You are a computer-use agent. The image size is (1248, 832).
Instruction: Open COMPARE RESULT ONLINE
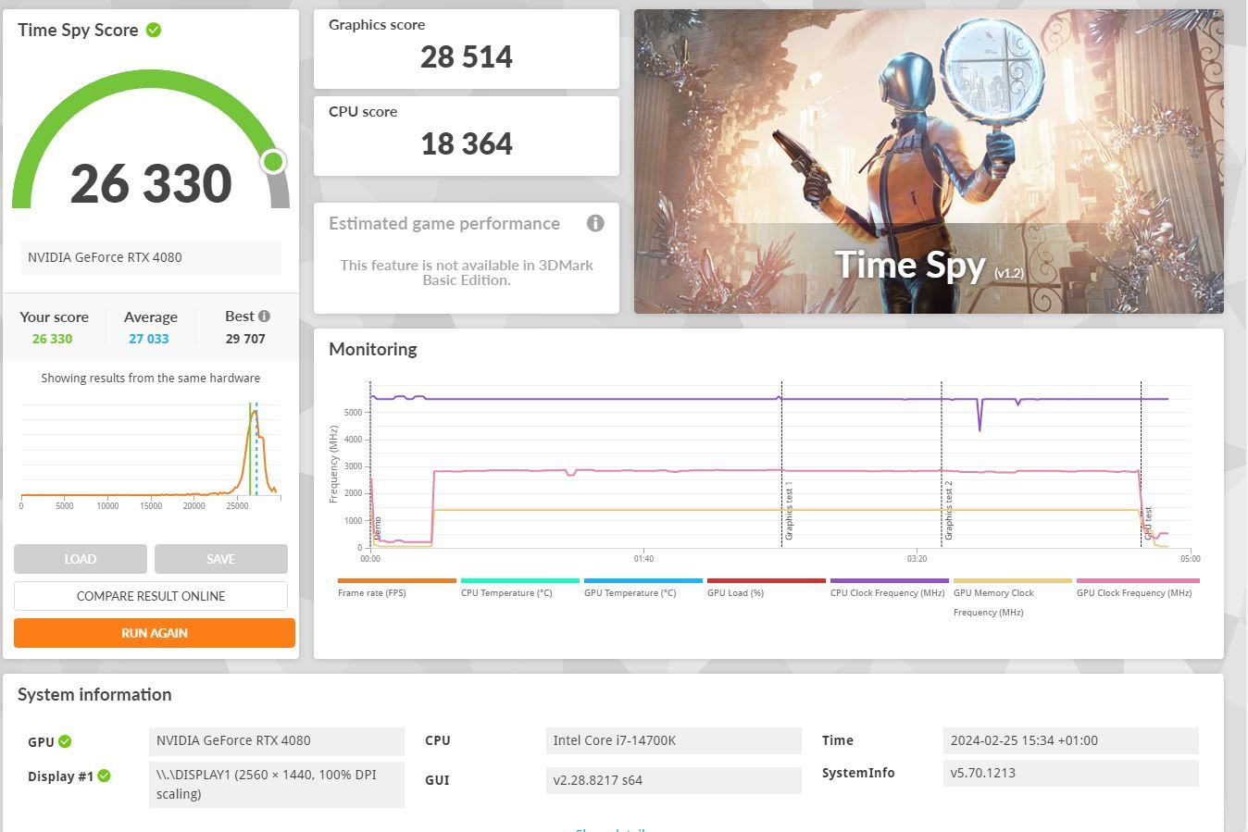[151, 596]
